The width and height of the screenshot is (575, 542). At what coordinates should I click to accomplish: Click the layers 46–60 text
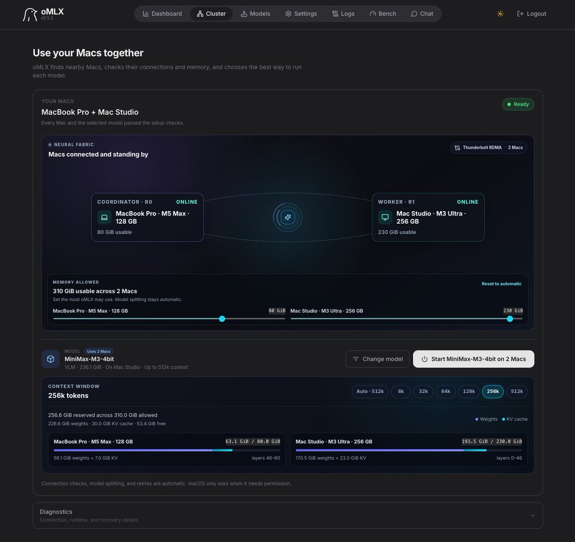pos(266,458)
